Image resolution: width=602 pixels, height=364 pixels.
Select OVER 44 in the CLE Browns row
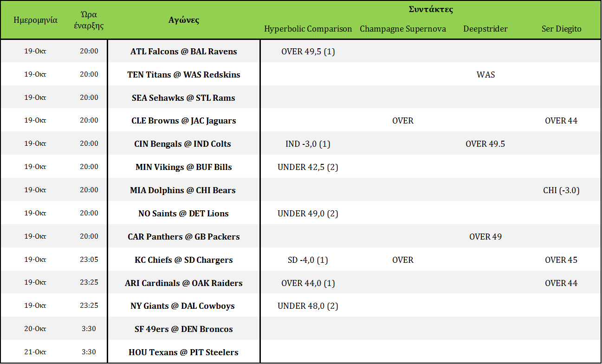562,121
